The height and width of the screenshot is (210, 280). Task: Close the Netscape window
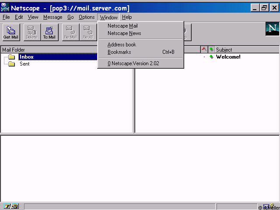274,8
